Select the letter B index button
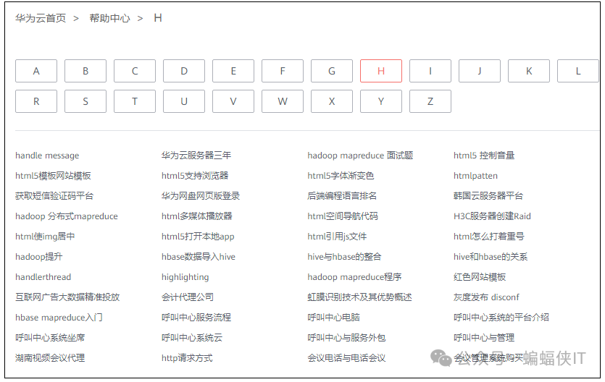The image size is (605, 382). (85, 71)
